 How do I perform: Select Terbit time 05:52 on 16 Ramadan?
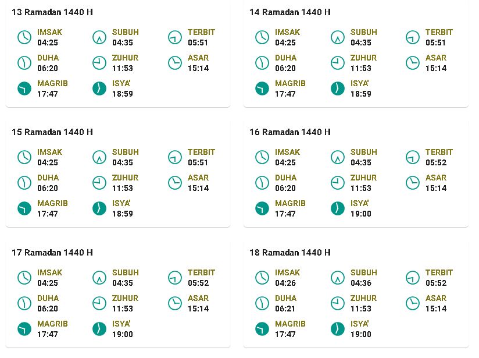pos(436,162)
